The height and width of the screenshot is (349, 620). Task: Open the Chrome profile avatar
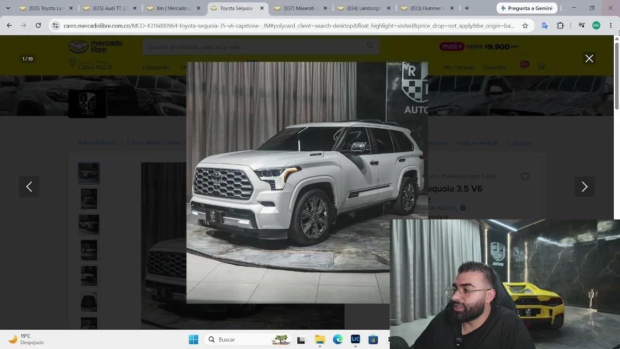pyautogui.click(x=596, y=26)
